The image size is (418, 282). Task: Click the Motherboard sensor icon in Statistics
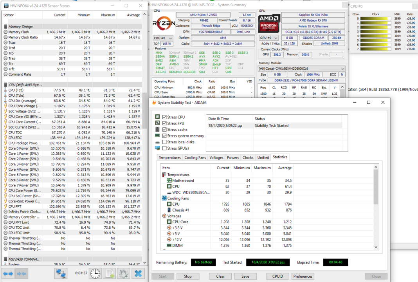pos(169,180)
